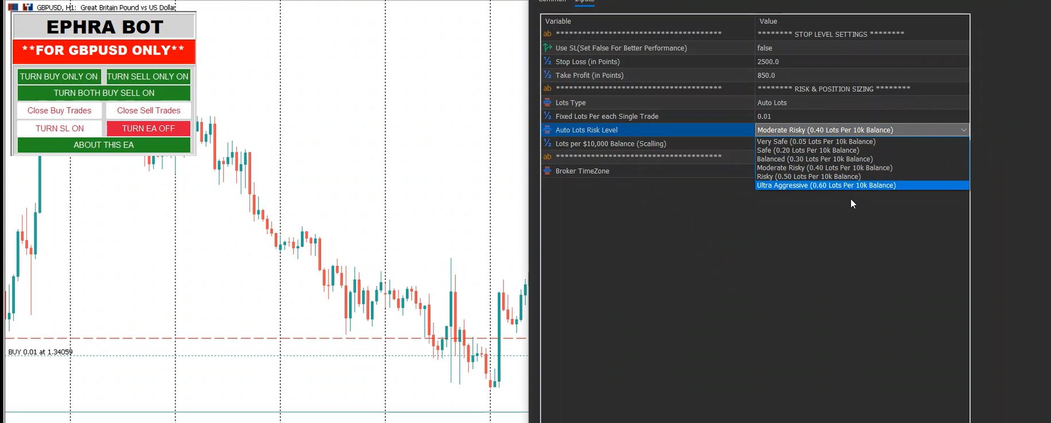Viewport: 1051px width, 423px height.
Task: Click the Close Buy Trades button
Action: 60,111
